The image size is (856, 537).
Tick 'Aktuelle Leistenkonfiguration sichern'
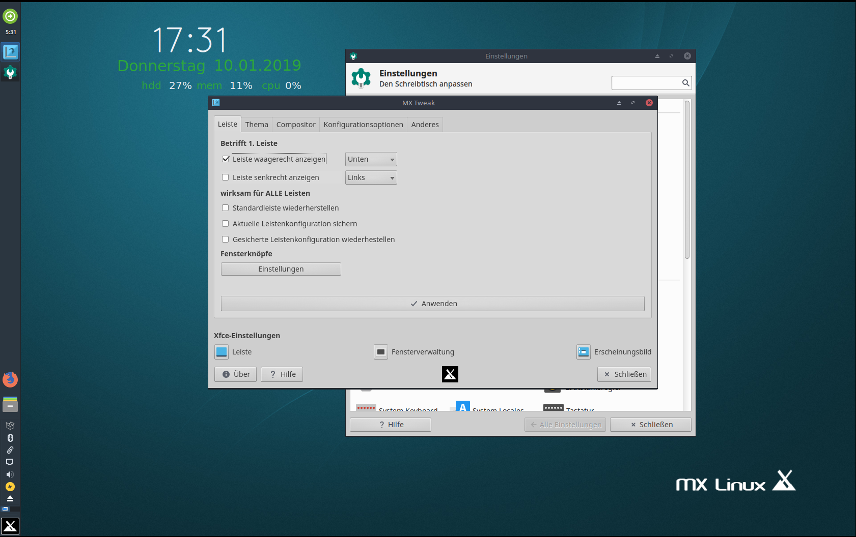pyautogui.click(x=226, y=224)
